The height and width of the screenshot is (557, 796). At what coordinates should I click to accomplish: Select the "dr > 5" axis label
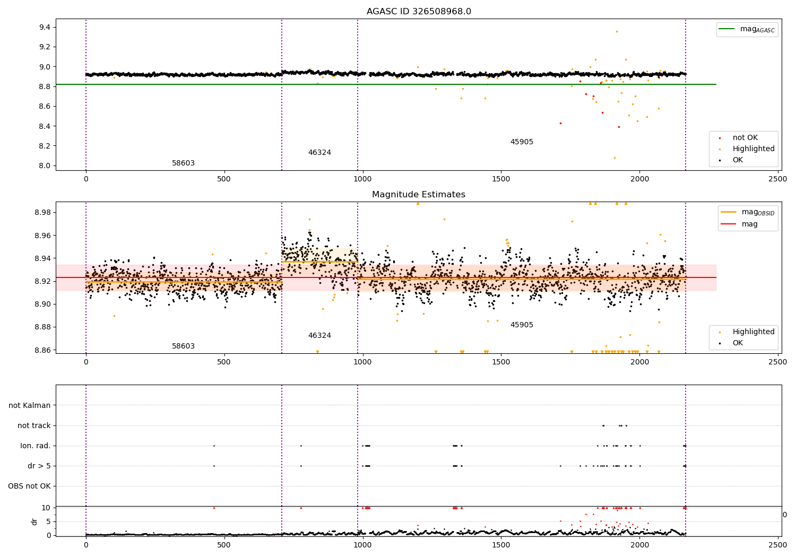point(39,466)
